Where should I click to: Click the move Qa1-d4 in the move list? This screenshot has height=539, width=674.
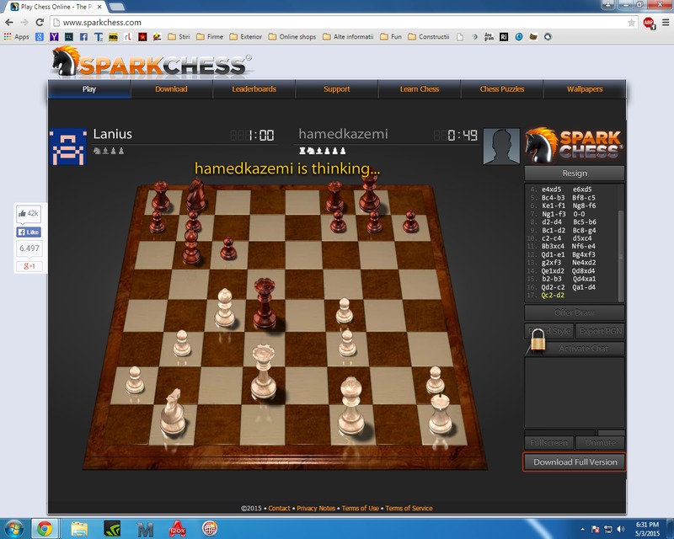pos(584,287)
